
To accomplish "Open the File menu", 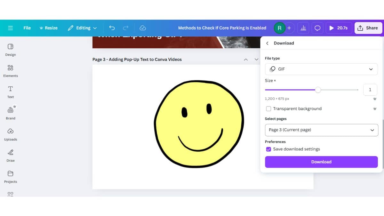I will coord(27,28).
